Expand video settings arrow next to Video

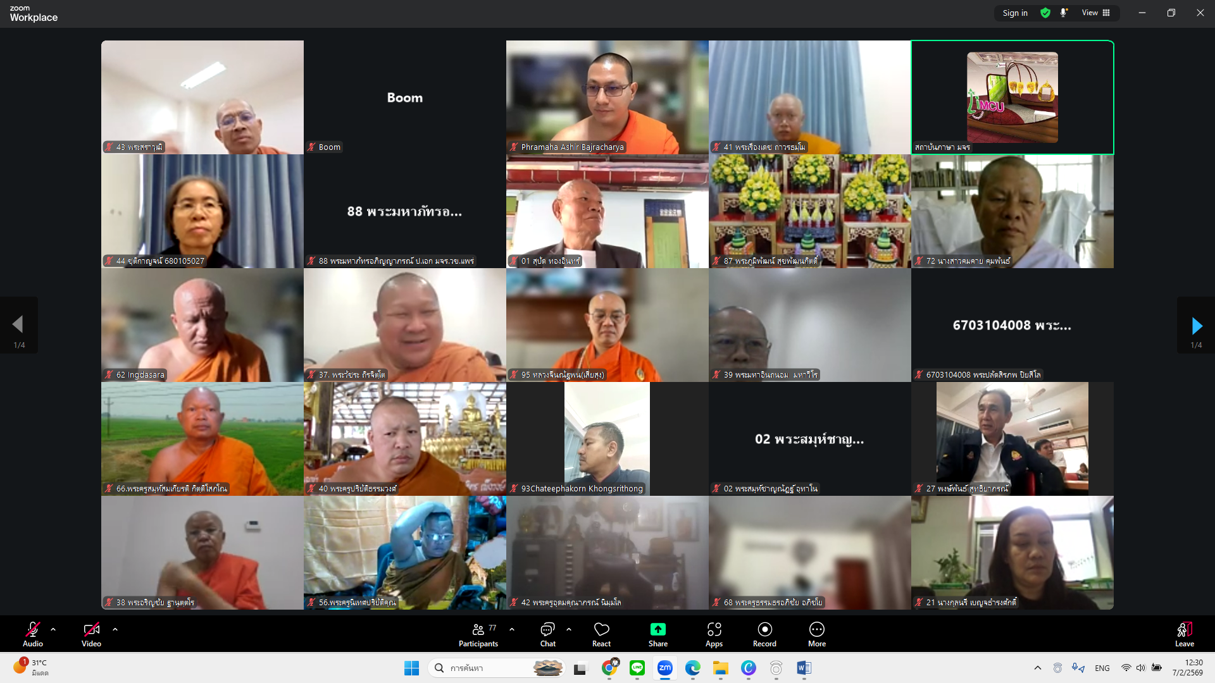tap(115, 629)
